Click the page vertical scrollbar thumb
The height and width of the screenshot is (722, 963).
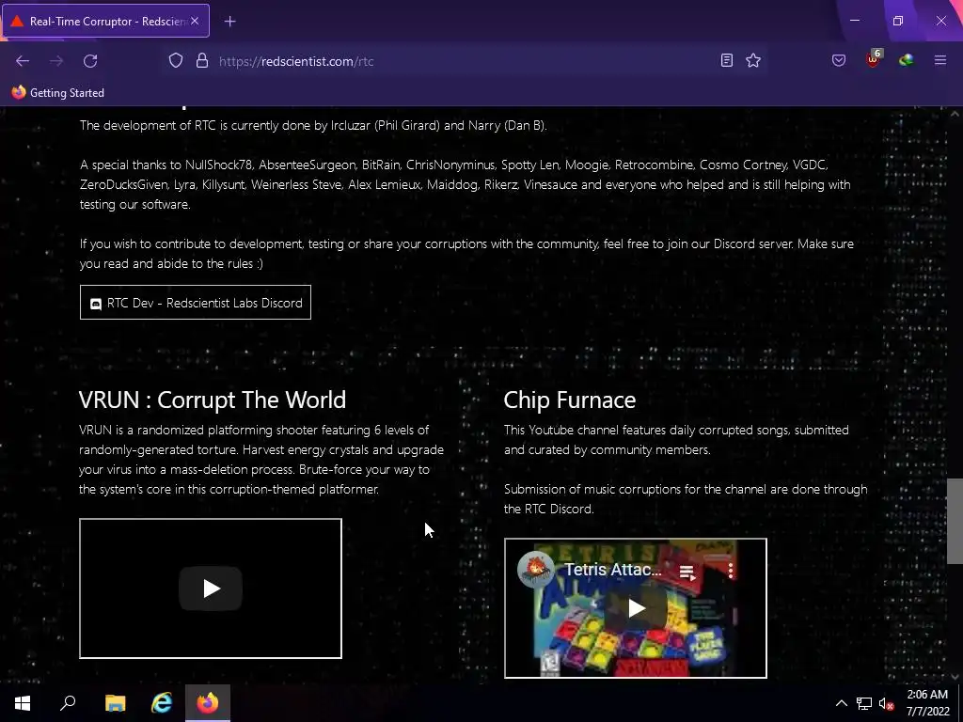tap(955, 521)
